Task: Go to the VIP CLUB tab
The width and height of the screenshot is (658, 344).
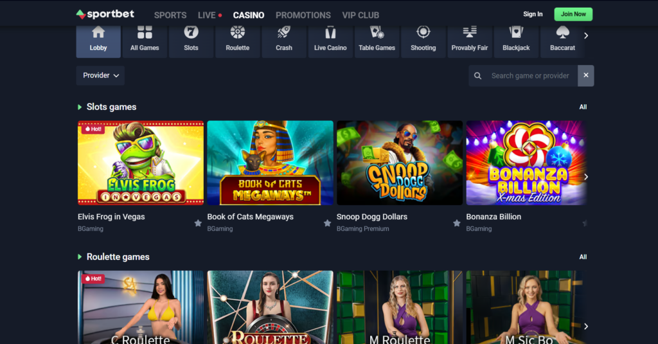Action: (360, 15)
